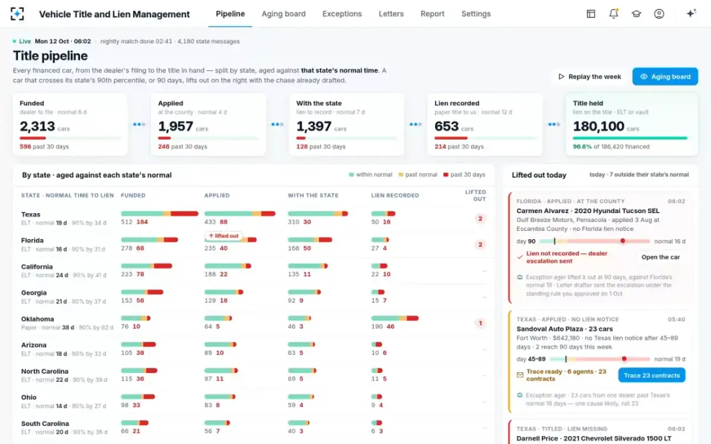The image size is (711, 444).
Task: Switch to the Pipeline tab
Action: click(230, 14)
